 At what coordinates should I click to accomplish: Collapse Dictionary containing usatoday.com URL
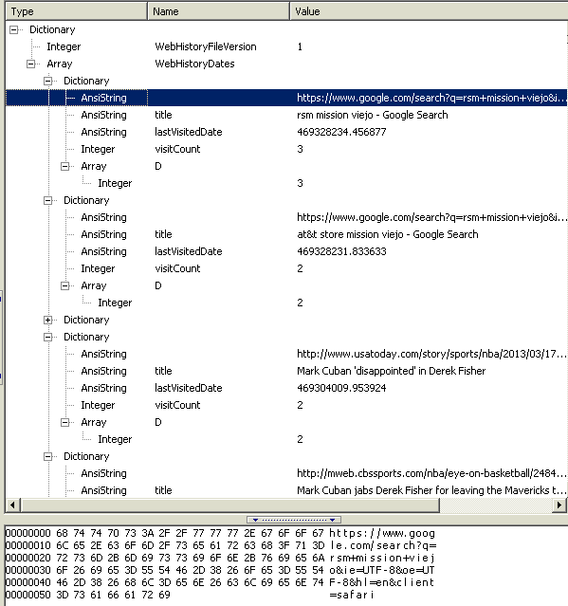click(x=48, y=337)
